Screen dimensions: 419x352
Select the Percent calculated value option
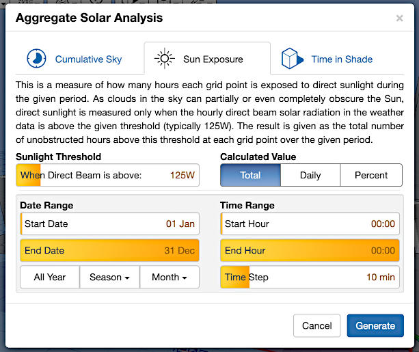tap(371, 175)
